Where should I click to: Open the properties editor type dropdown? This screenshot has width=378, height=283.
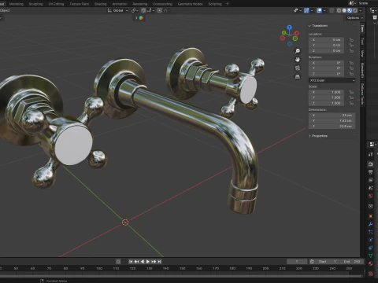[372, 145]
